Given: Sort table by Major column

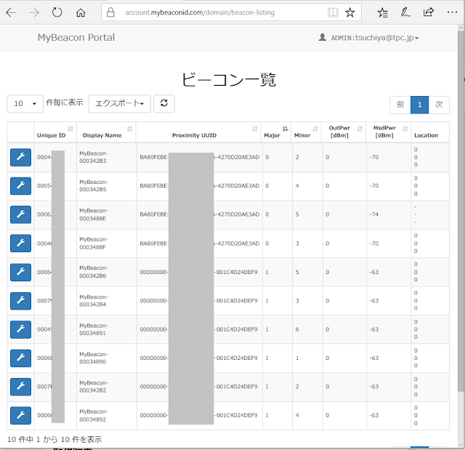Looking at the screenshot, I should (x=276, y=132).
